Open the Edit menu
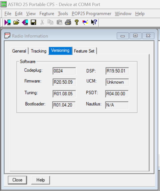 pyautogui.click(x=19, y=14)
